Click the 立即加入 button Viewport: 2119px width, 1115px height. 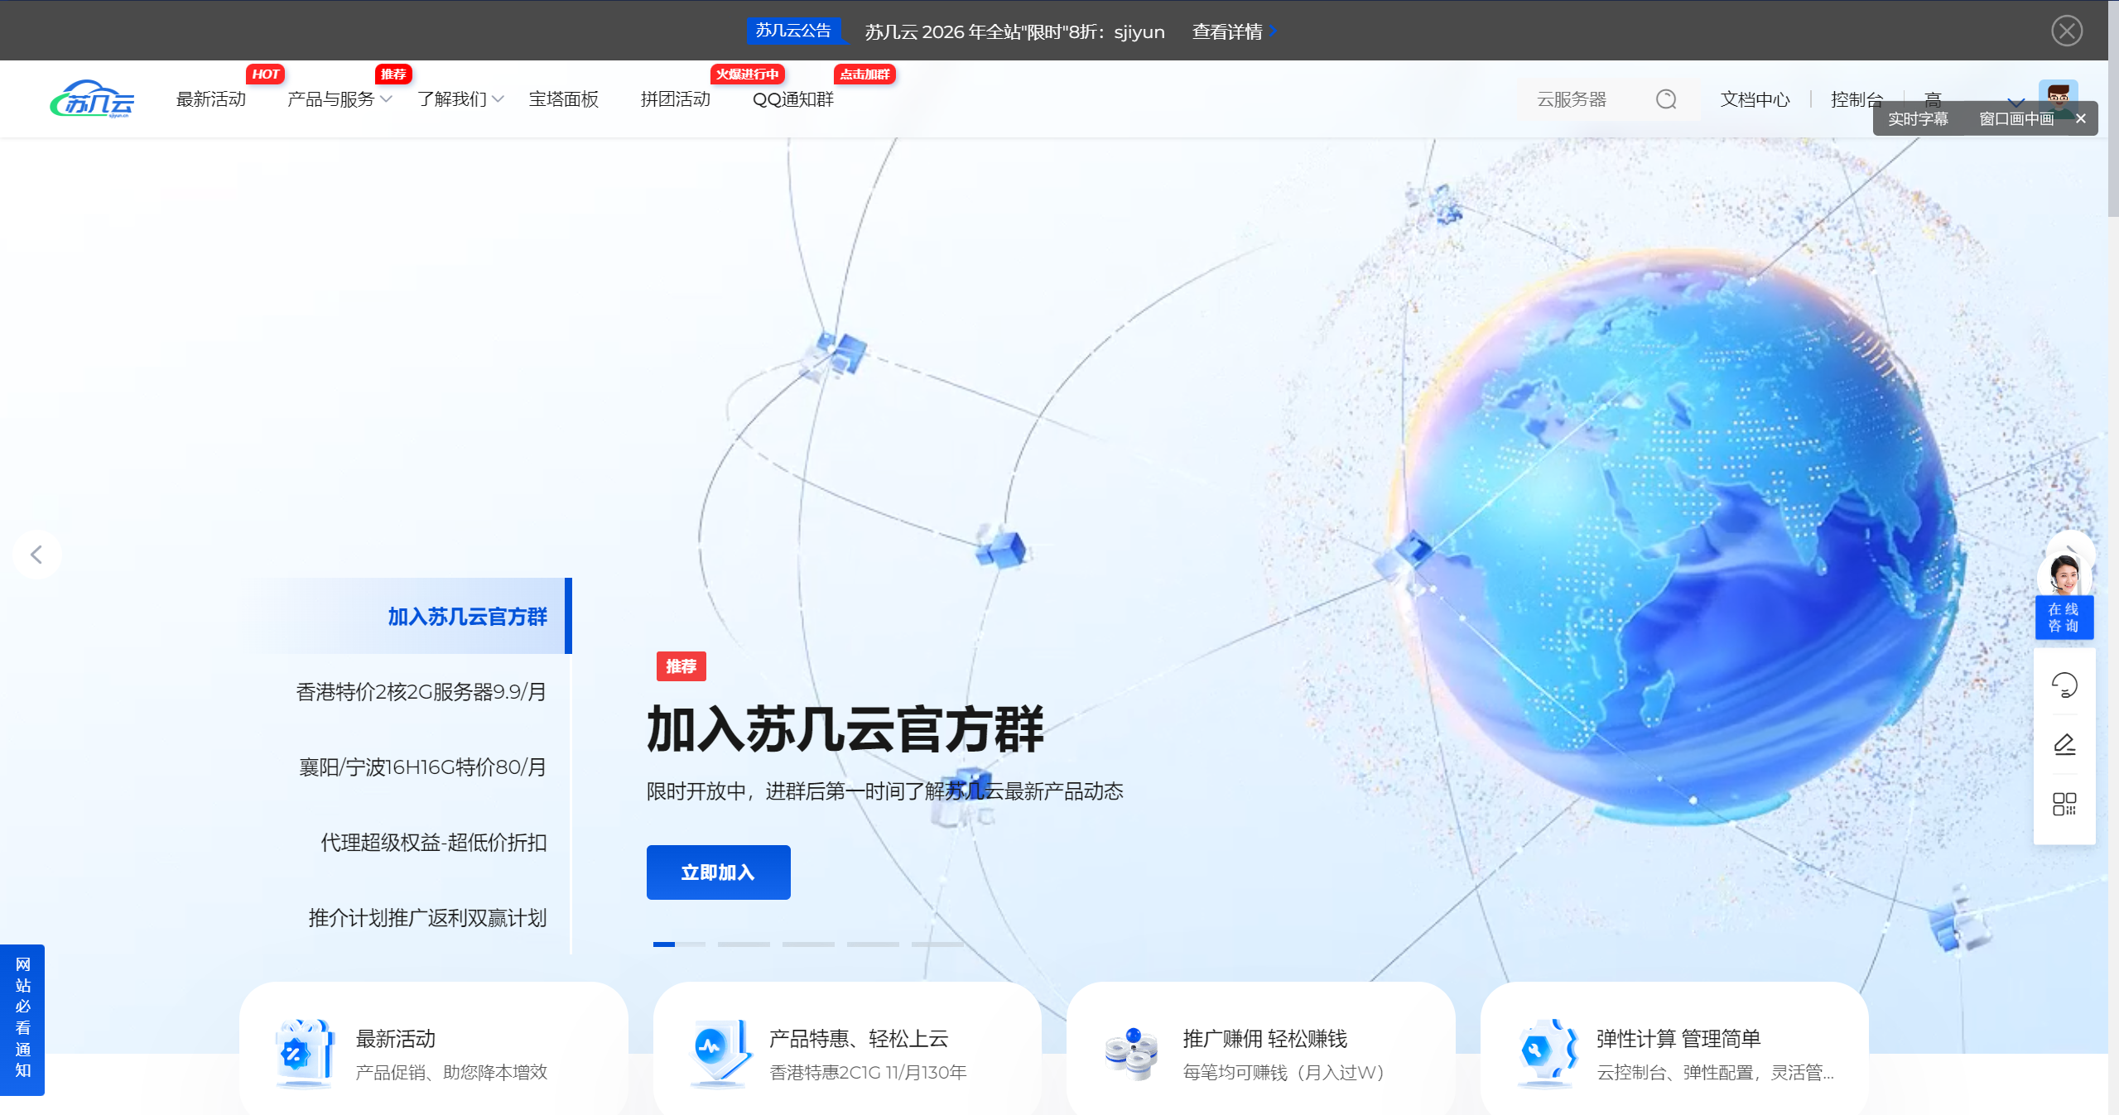coord(717,872)
